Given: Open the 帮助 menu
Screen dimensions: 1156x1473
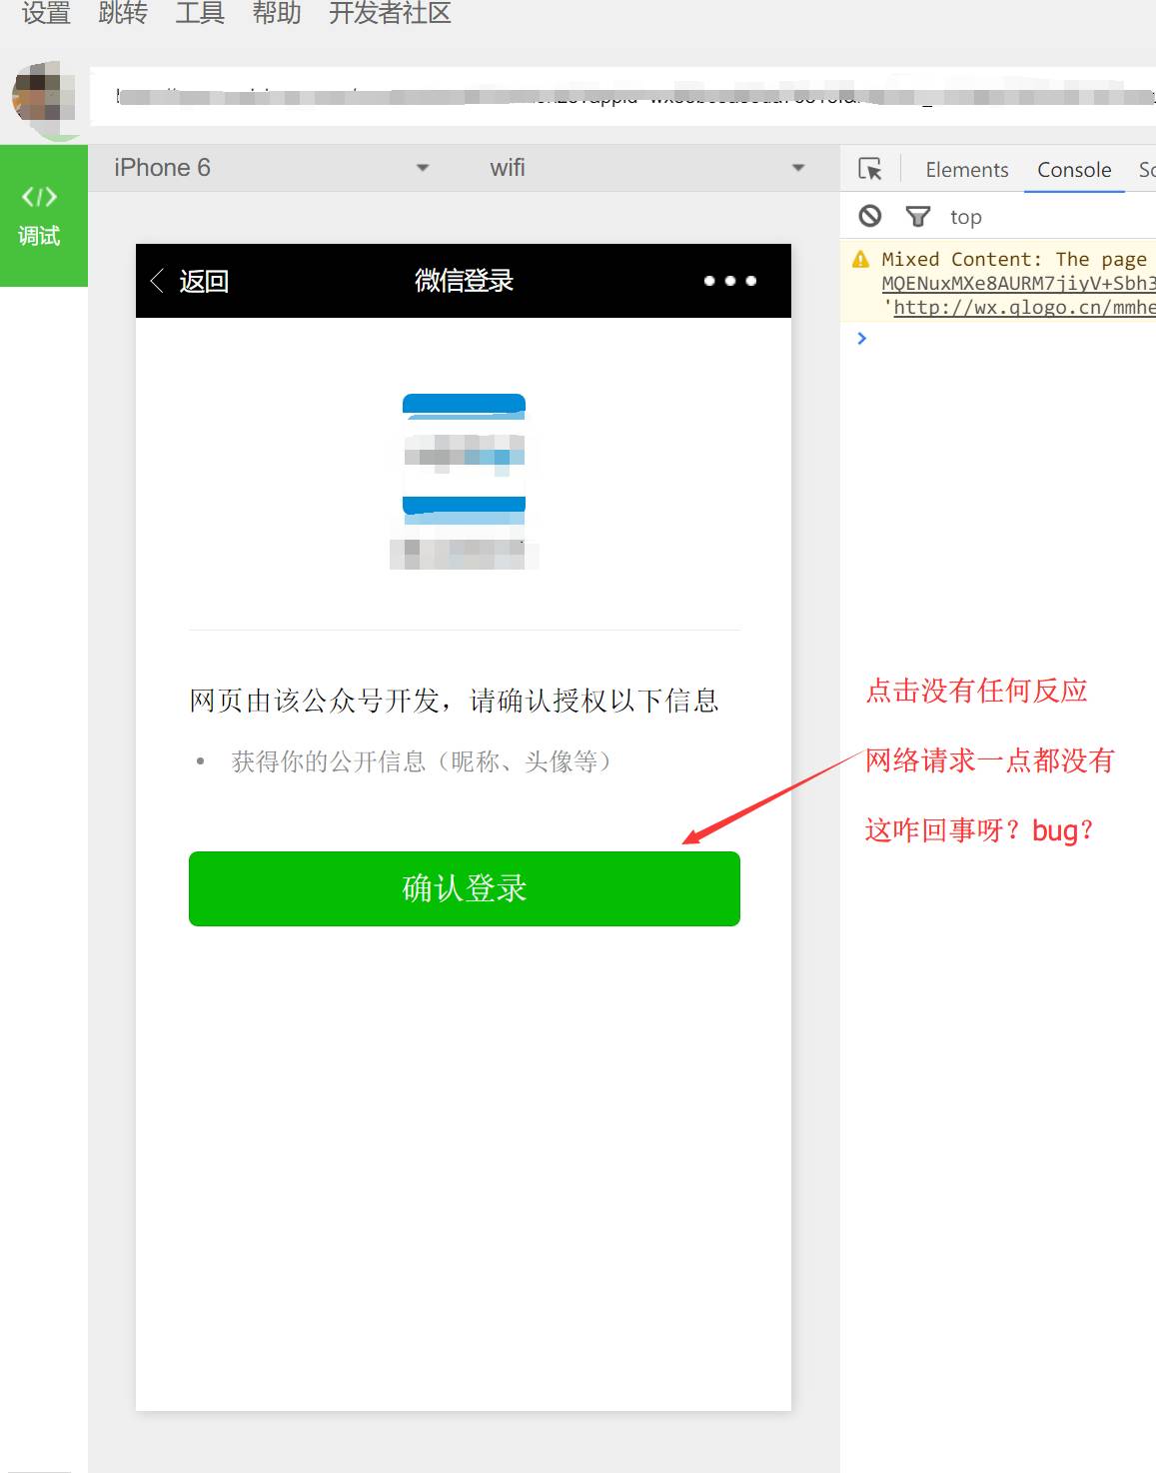Looking at the screenshot, I should click(277, 13).
